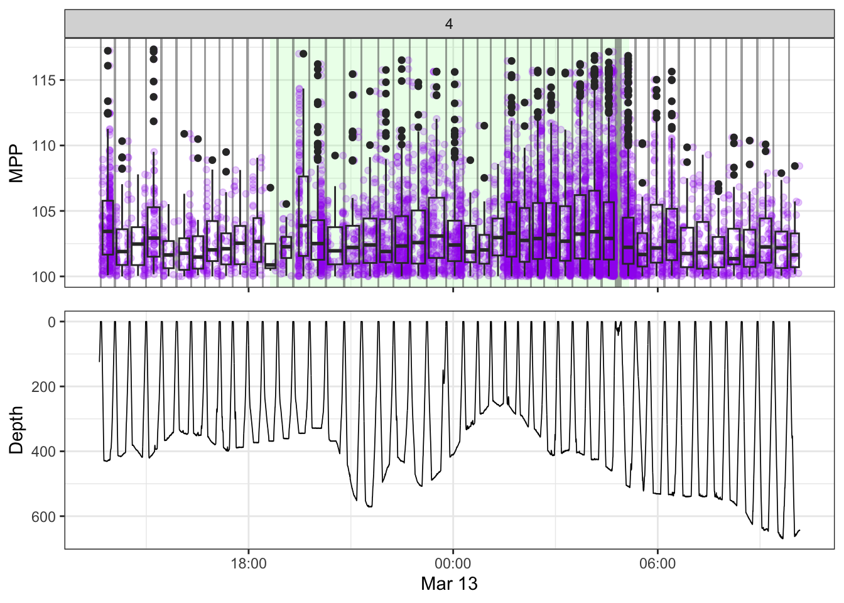Click the 18:00 x-axis tick label

[249, 563]
